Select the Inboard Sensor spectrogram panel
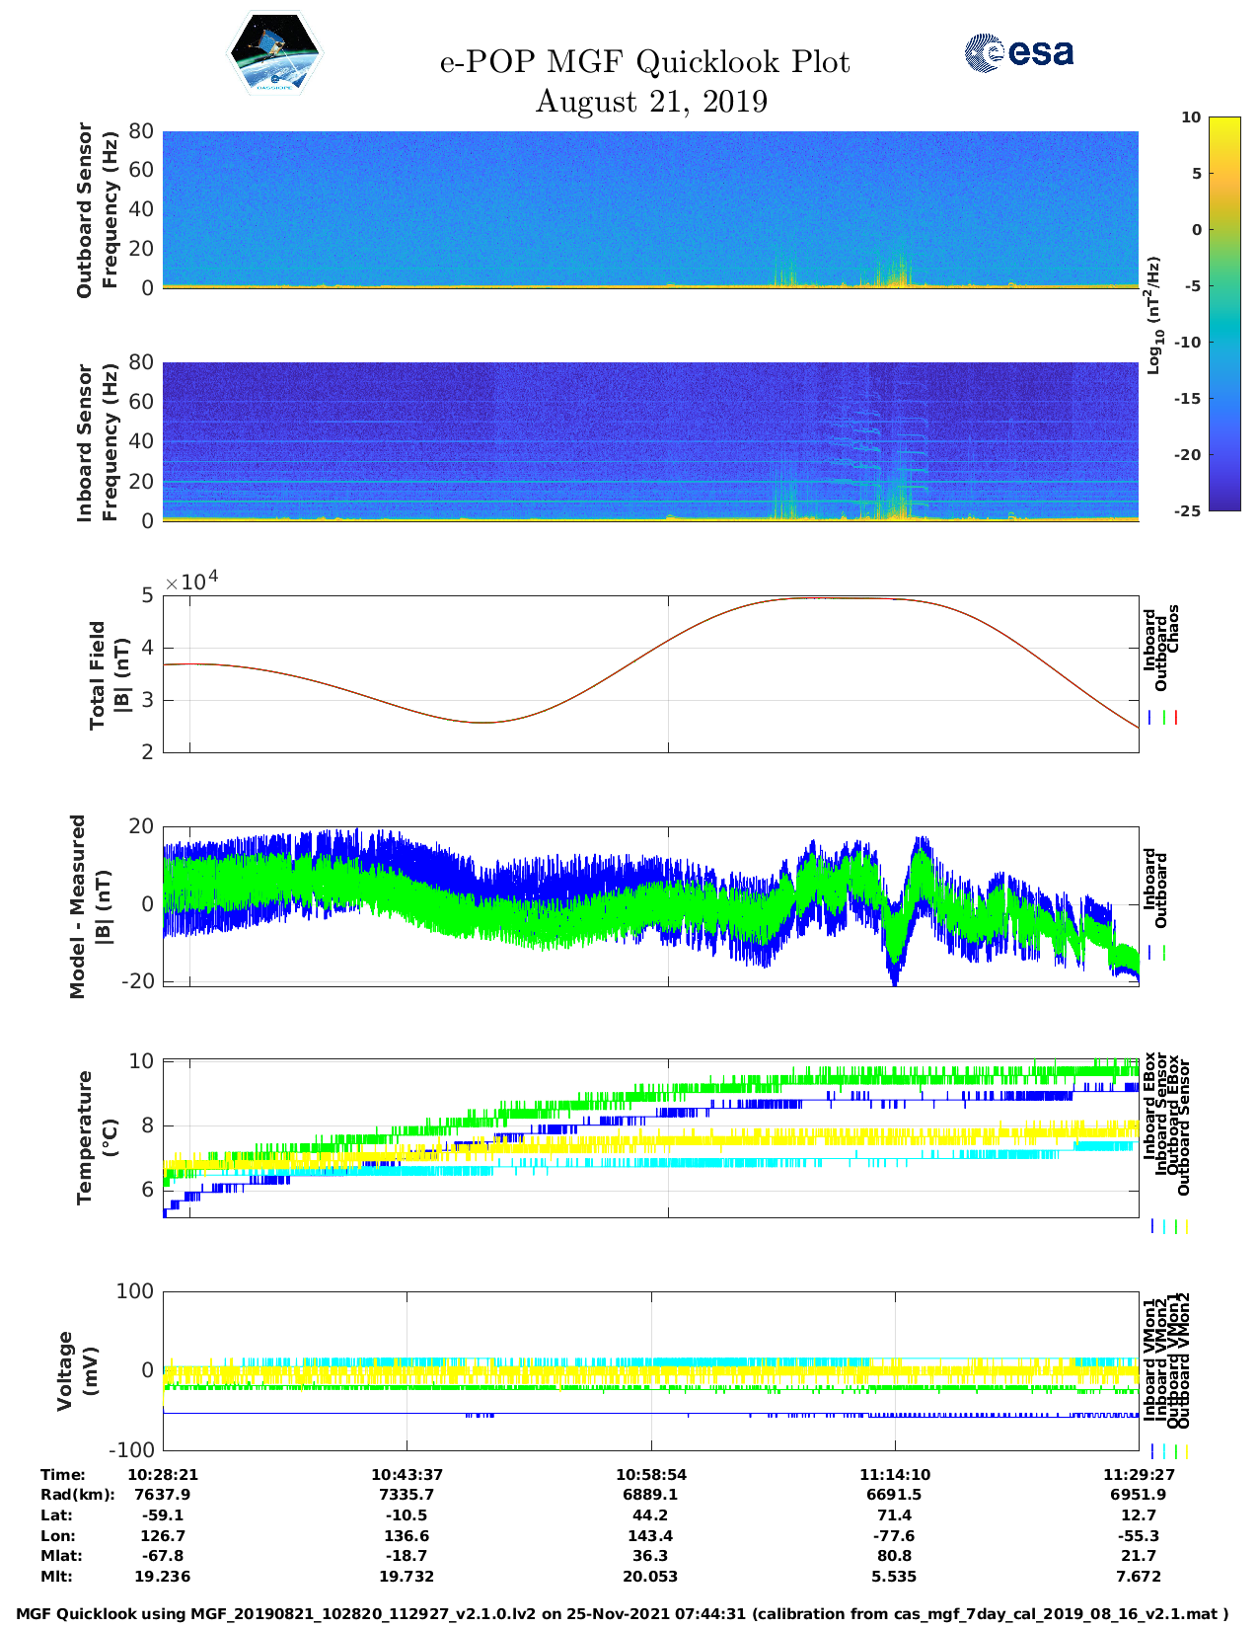 (650, 441)
